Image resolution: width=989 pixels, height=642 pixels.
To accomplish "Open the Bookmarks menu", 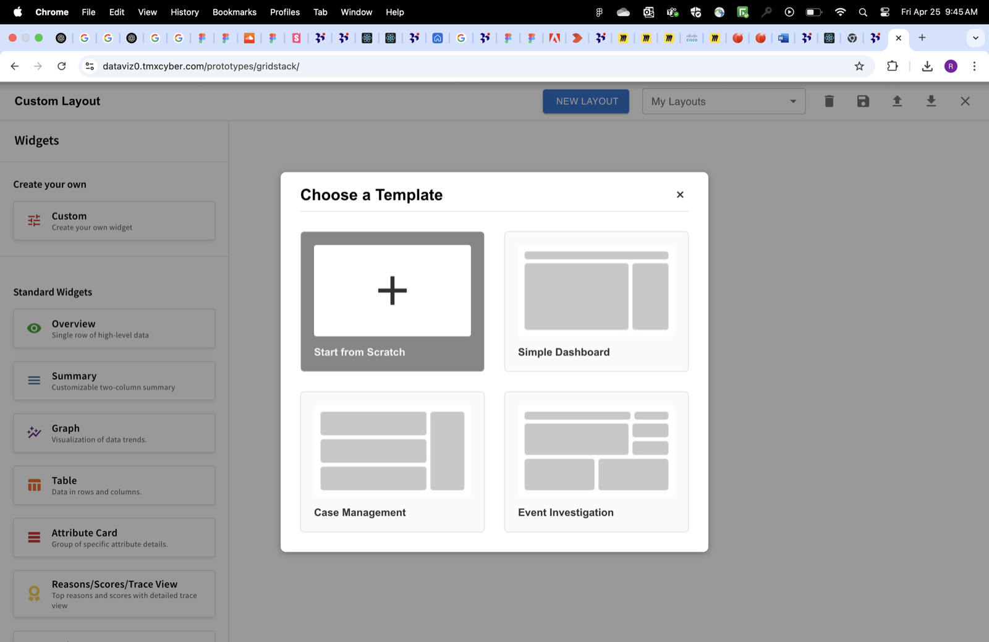I will pos(234,12).
